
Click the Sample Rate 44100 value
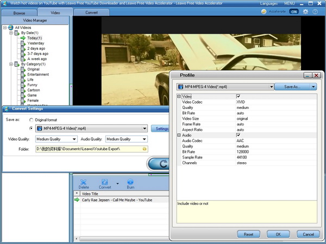242,157
